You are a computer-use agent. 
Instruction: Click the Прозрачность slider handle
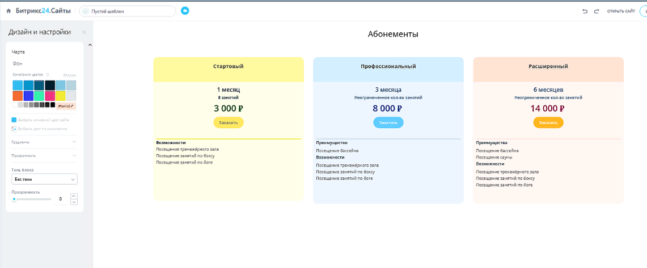14,199
